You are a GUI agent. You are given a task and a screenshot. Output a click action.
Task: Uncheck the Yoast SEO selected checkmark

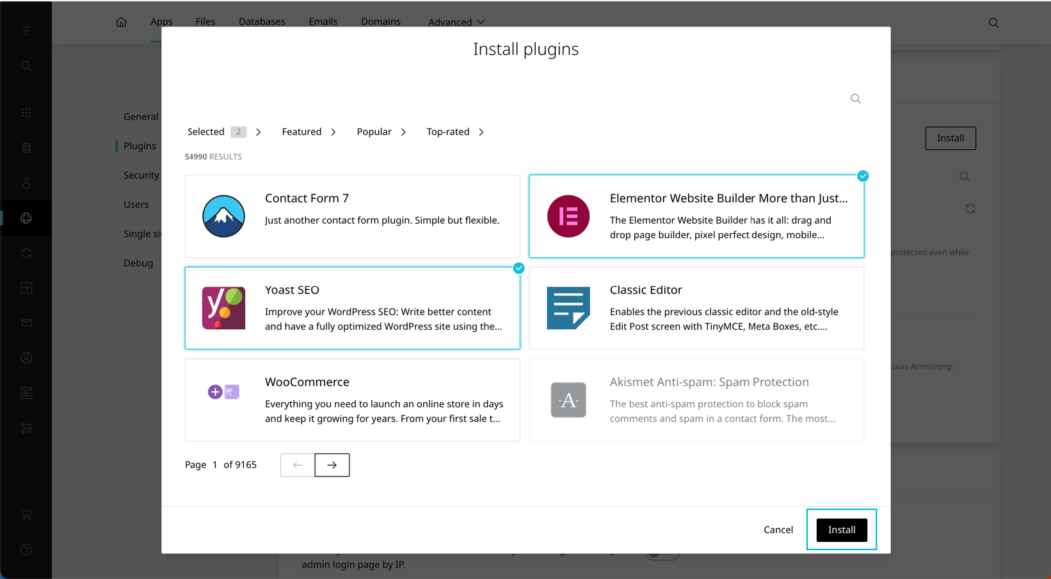[x=518, y=268]
